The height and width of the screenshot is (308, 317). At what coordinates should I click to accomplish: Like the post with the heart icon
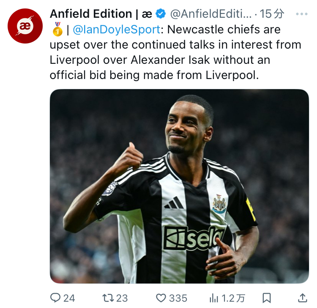coord(161,298)
